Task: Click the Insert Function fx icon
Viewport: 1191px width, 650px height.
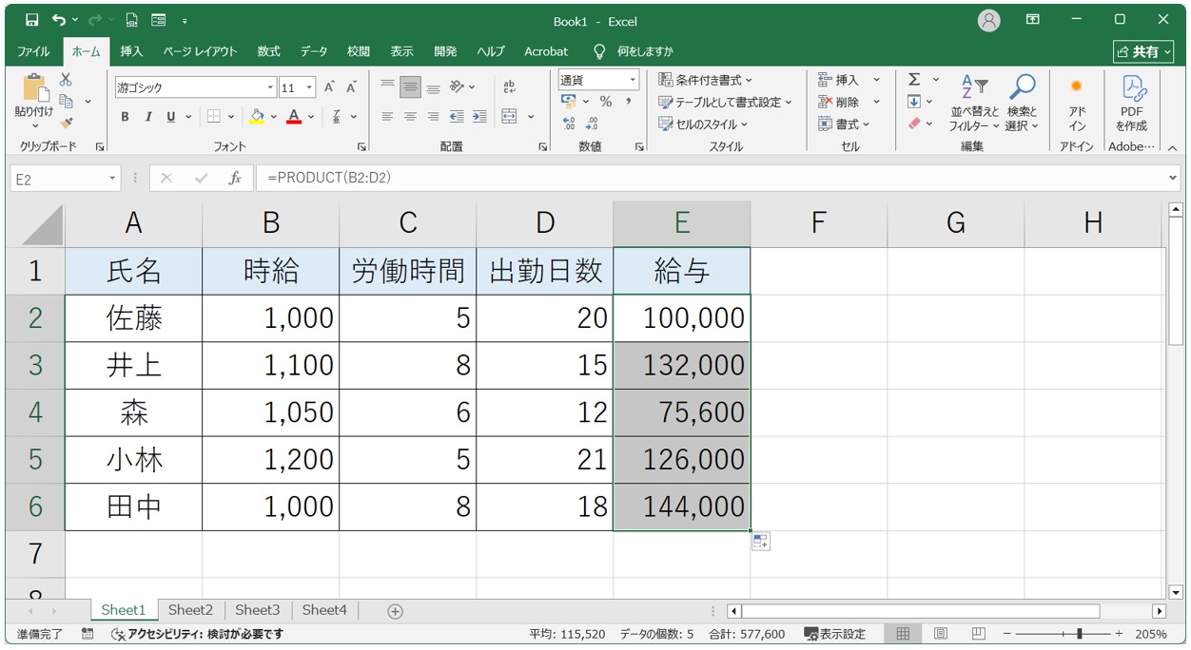Action: [x=234, y=178]
